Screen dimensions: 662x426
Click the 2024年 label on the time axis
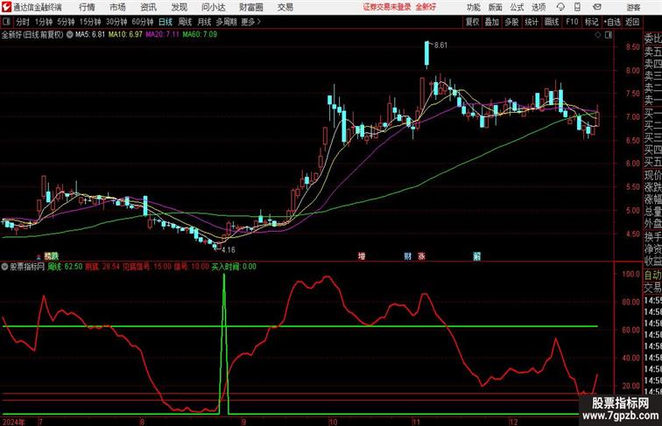[x=13, y=422]
